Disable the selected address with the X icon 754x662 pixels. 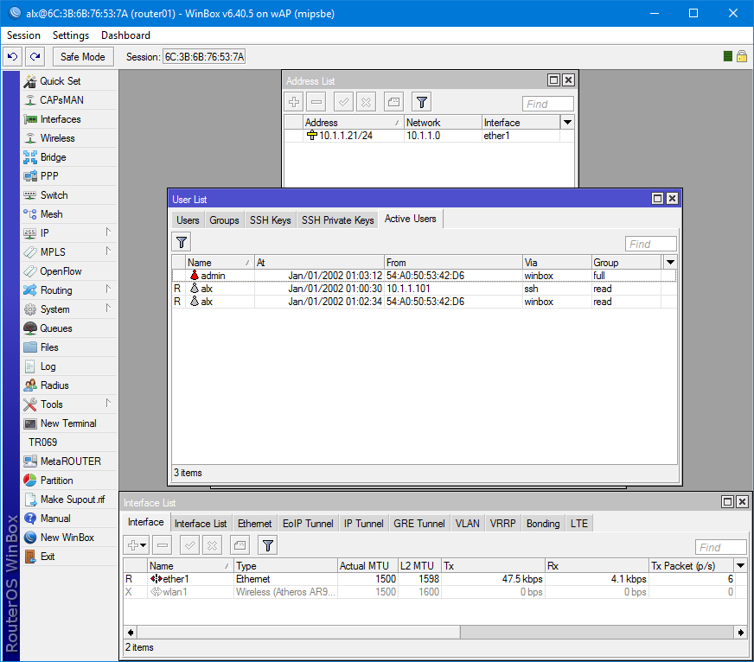(x=367, y=101)
